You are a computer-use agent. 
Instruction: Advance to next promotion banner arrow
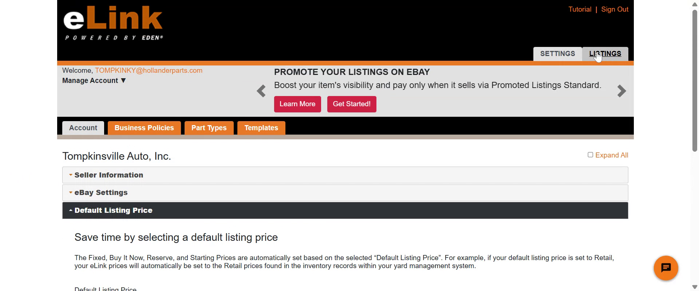pyautogui.click(x=621, y=91)
